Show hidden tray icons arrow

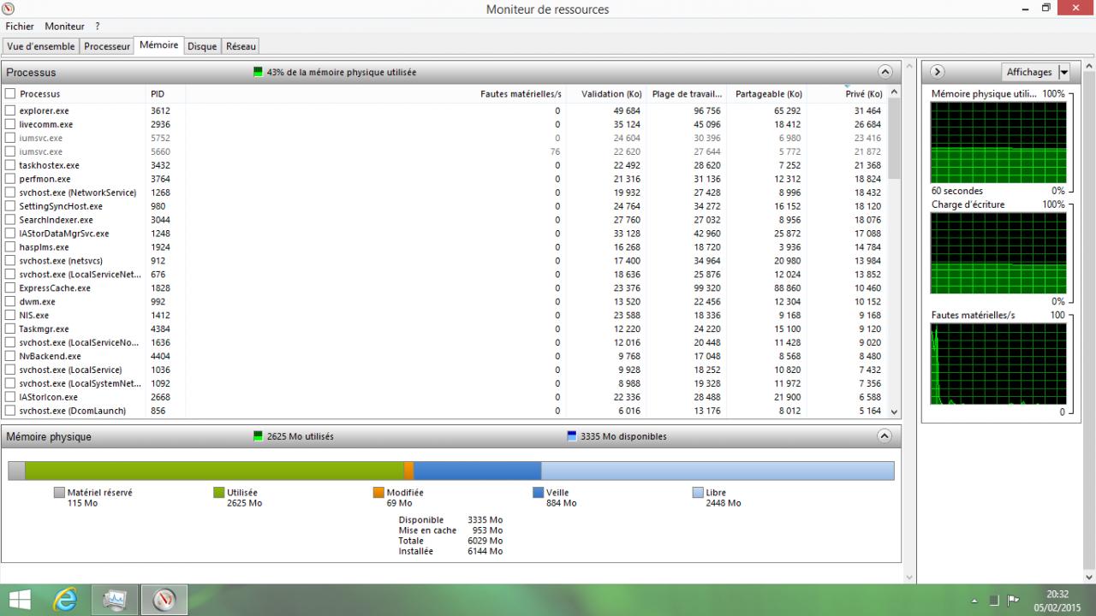point(974,601)
